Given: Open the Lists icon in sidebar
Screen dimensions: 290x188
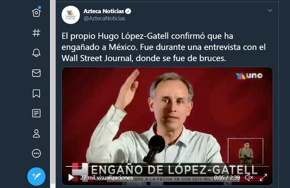Looking at the screenshot, I should point(37,113).
